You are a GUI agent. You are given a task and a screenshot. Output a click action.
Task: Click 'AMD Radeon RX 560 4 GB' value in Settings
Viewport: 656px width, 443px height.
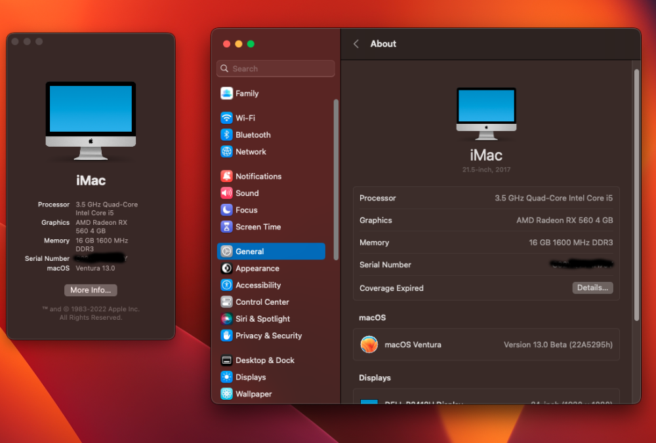click(x=564, y=220)
